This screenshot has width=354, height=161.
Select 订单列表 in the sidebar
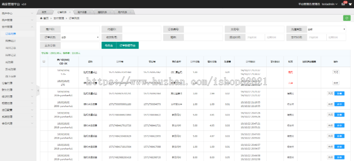tap(11, 34)
